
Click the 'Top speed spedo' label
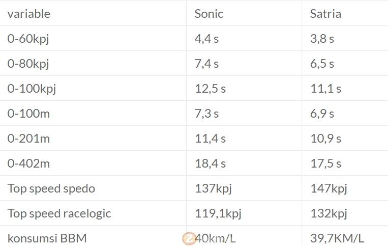(51, 189)
